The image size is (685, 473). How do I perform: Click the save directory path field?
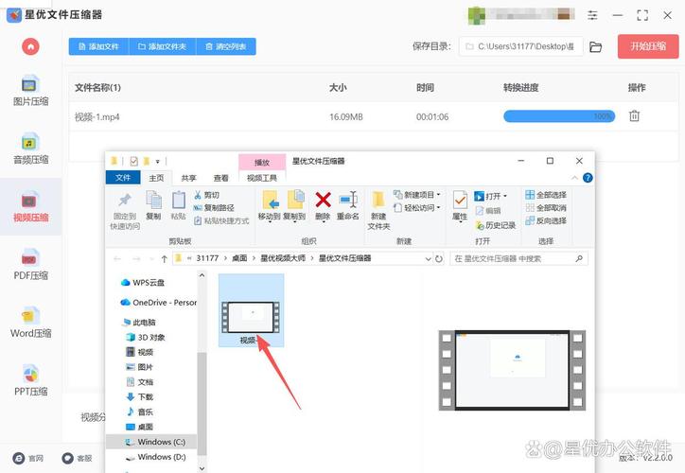[x=520, y=46]
